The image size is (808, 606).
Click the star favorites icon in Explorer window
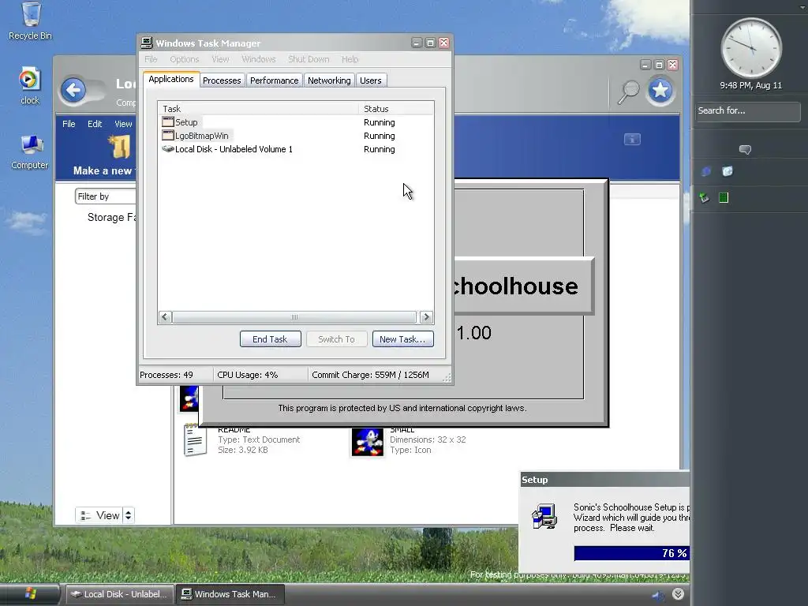(x=660, y=91)
